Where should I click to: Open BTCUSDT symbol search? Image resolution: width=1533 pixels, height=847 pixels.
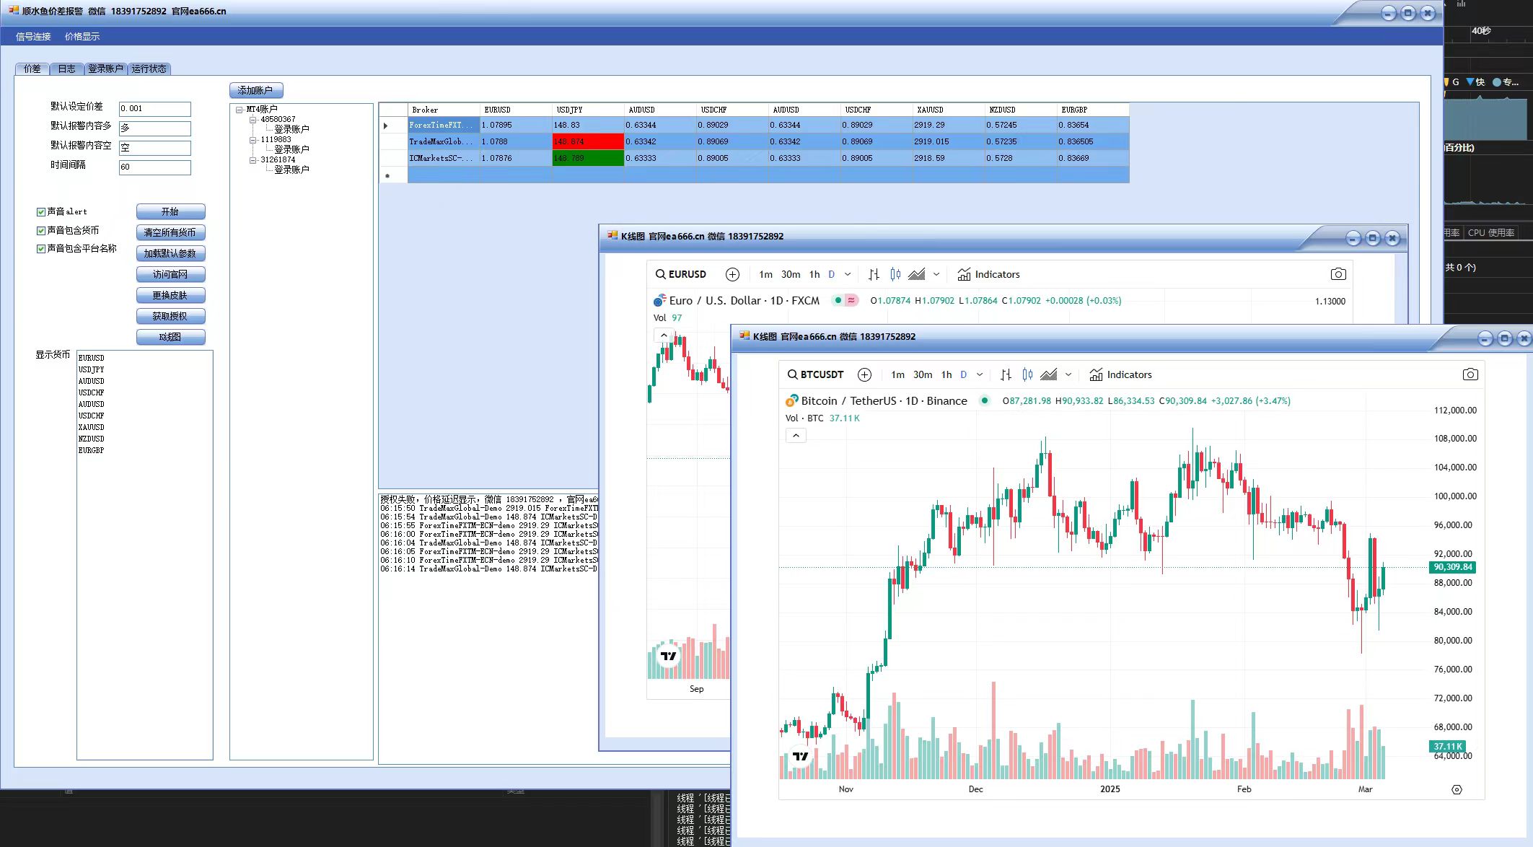click(x=815, y=374)
